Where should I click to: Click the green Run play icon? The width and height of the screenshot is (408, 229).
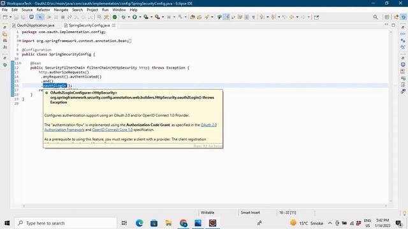[x=135, y=17]
